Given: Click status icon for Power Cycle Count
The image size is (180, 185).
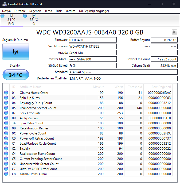Looking at the screenshot, I should pyautogui.click(x=6, y=133).
